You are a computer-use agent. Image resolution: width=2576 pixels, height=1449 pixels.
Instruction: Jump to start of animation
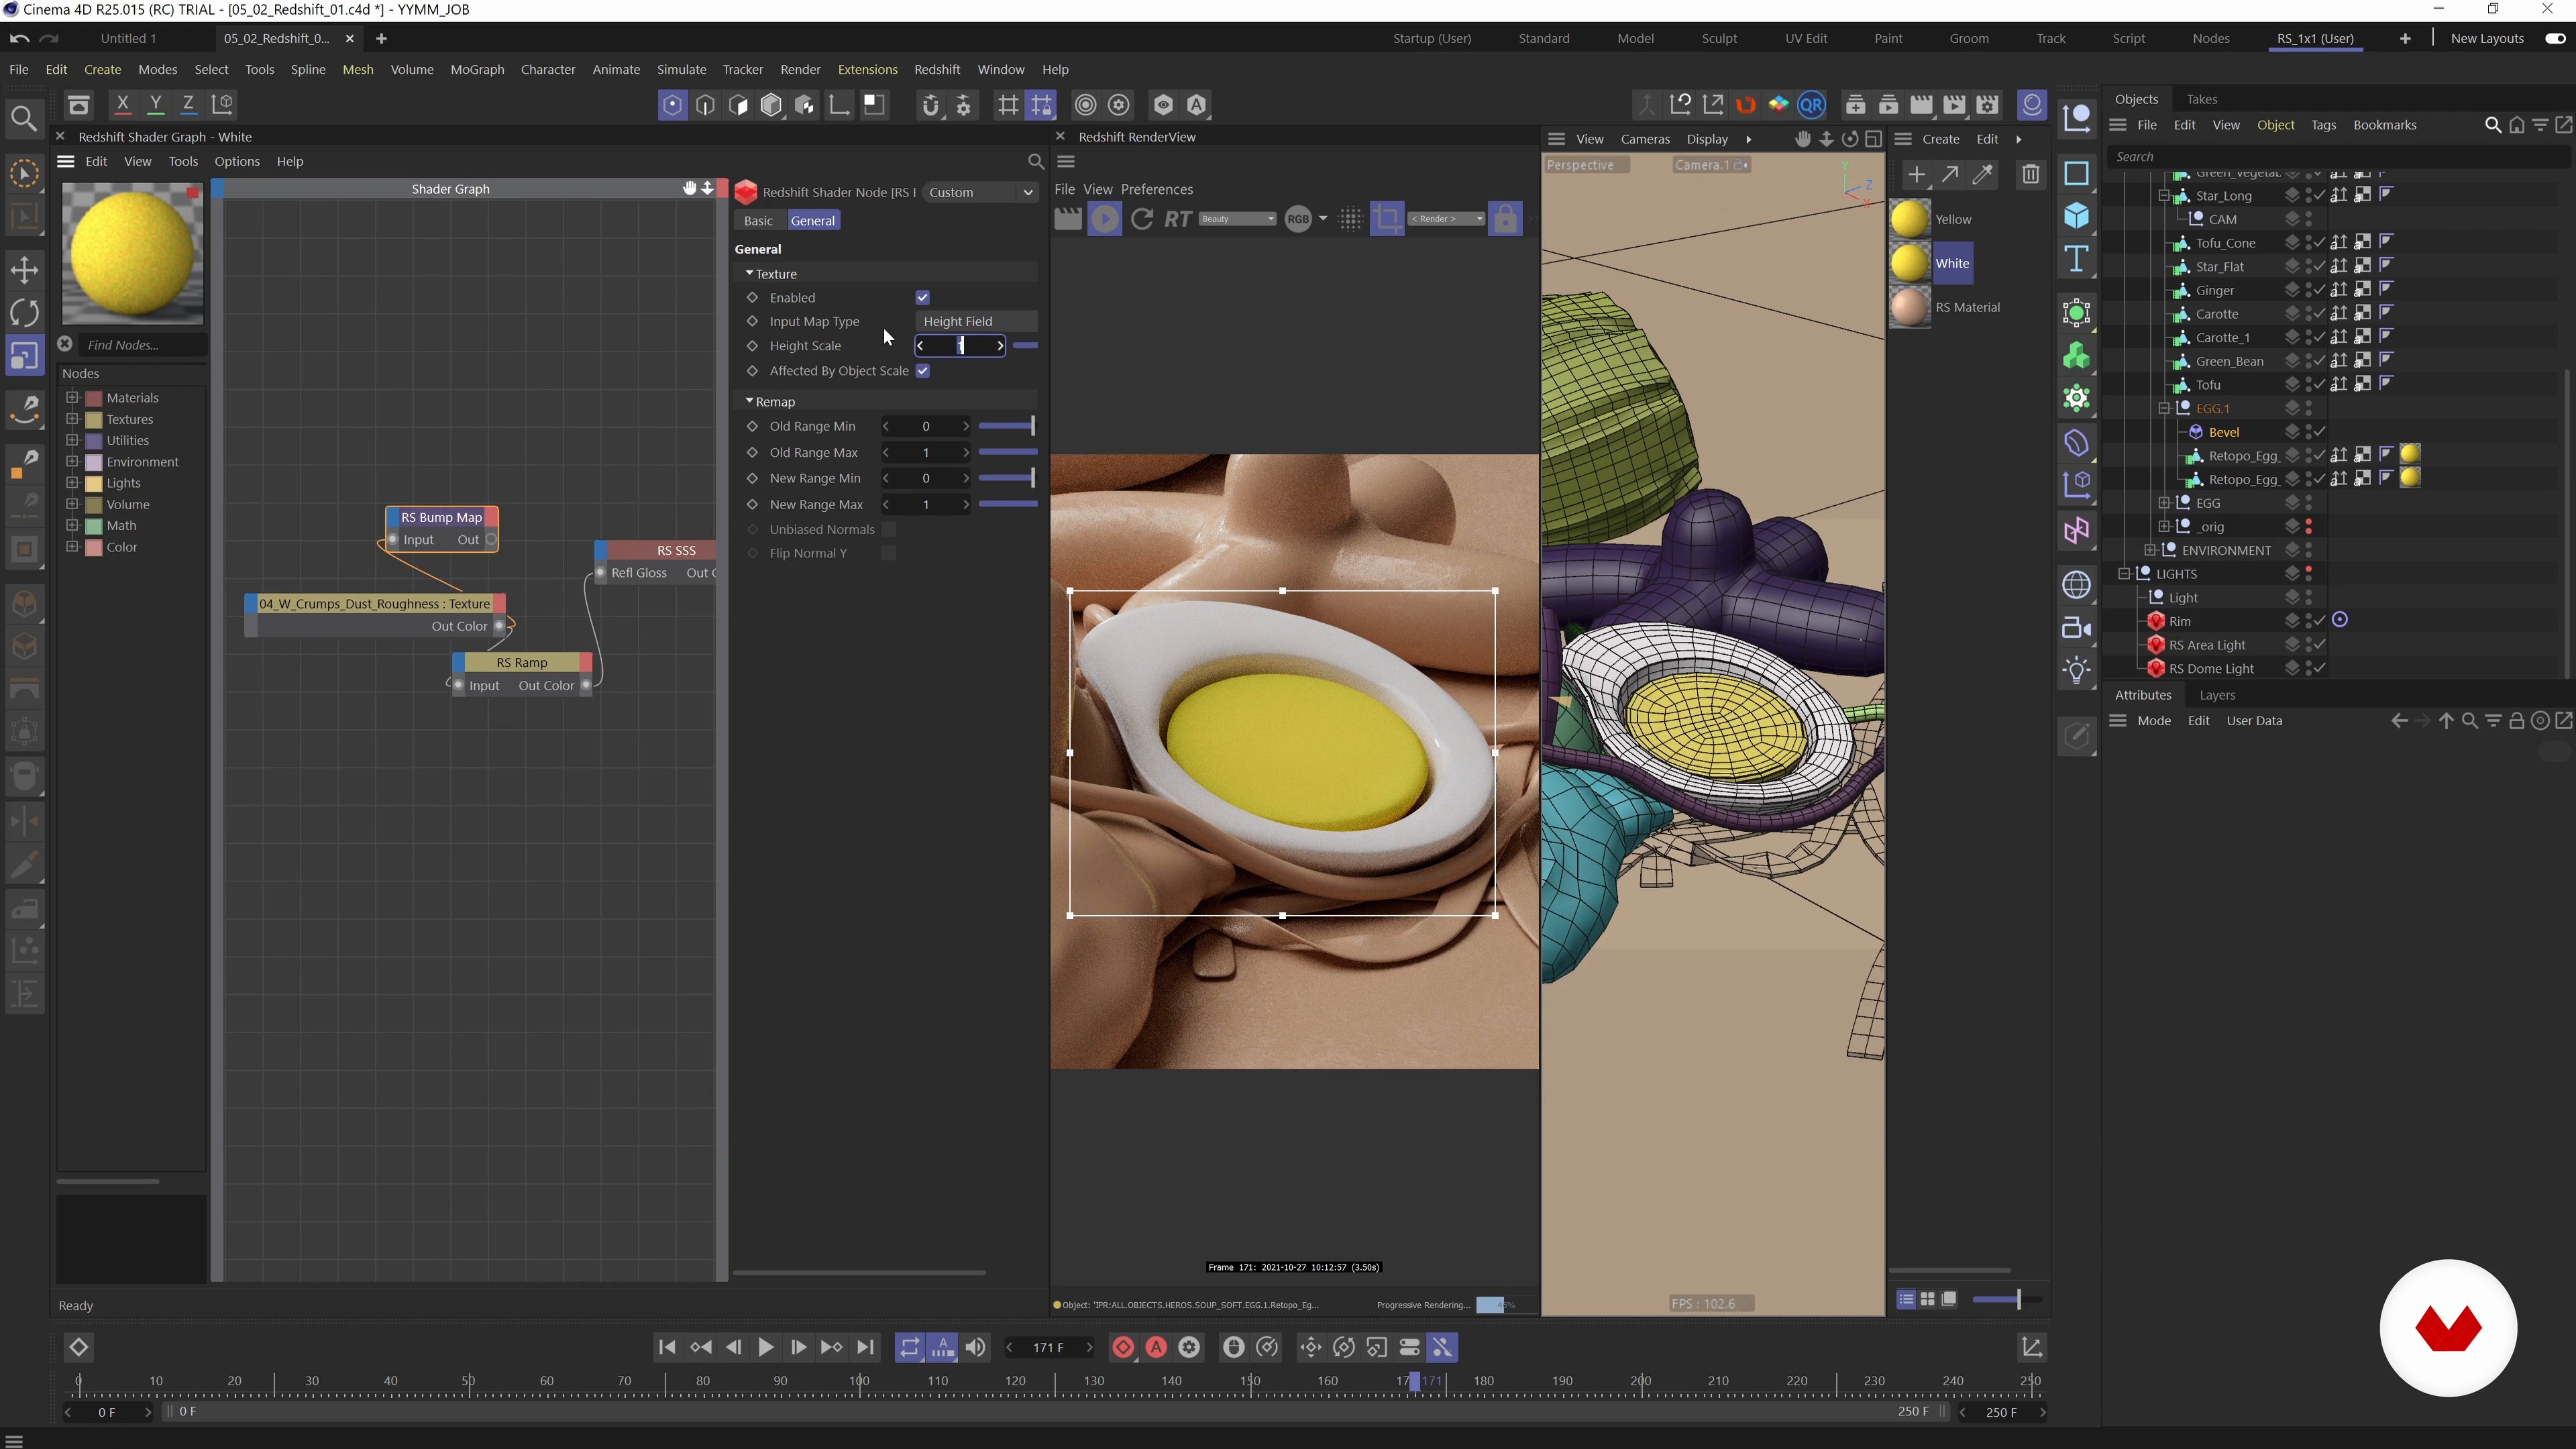pos(667,1348)
